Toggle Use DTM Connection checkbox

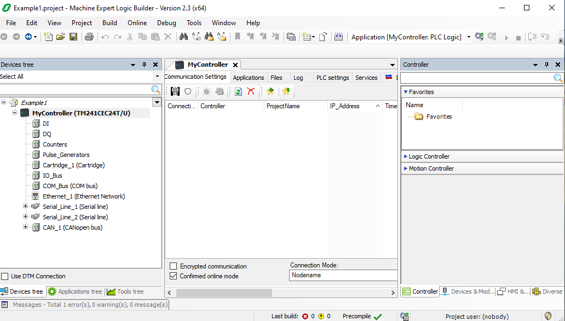pyautogui.click(x=5, y=276)
